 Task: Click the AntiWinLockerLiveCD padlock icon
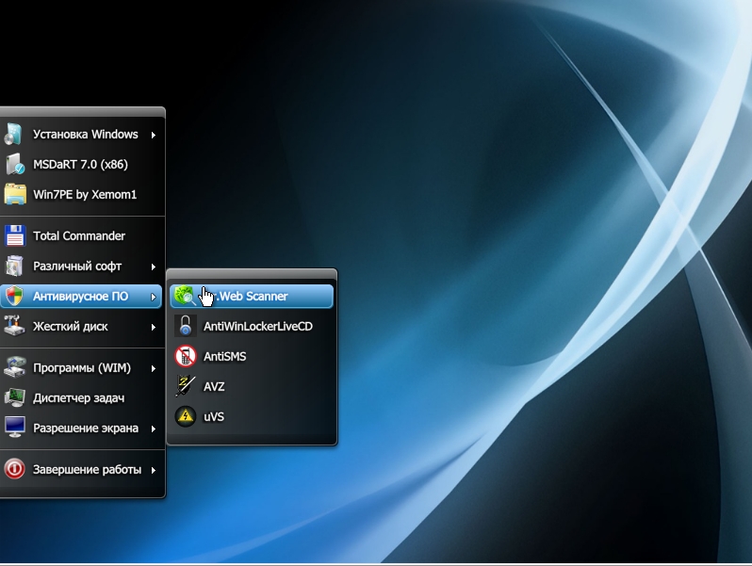pyautogui.click(x=185, y=327)
